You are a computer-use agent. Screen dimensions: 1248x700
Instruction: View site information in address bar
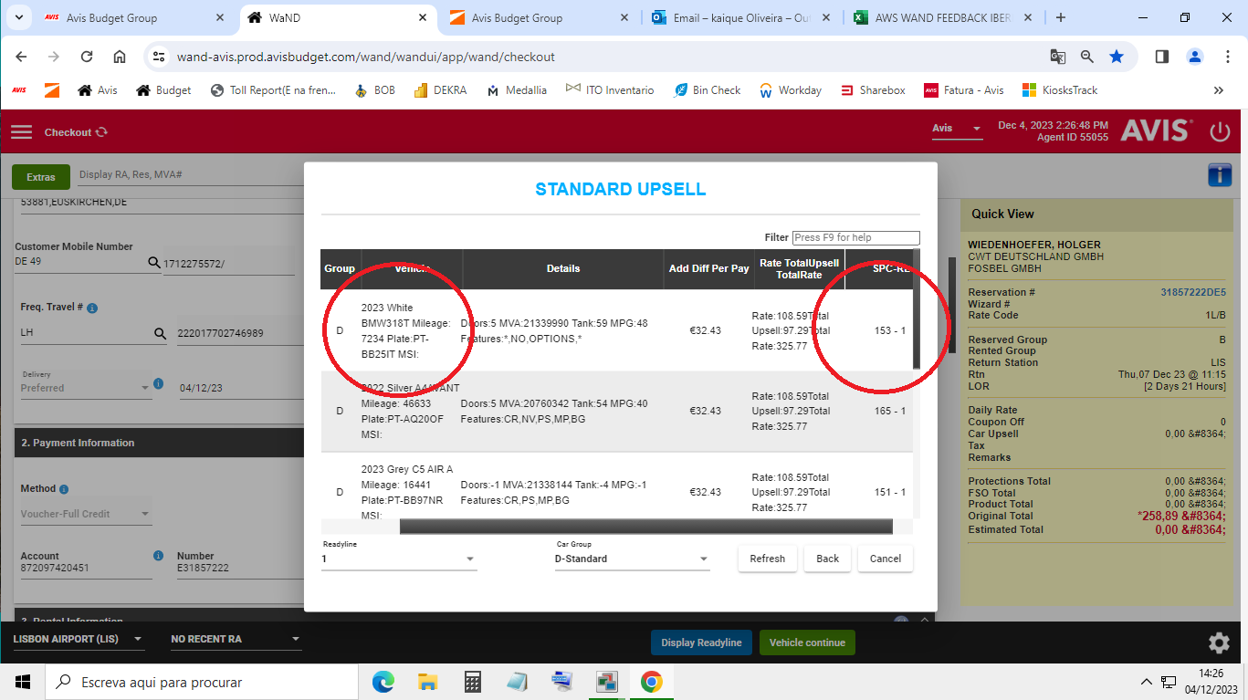point(159,57)
